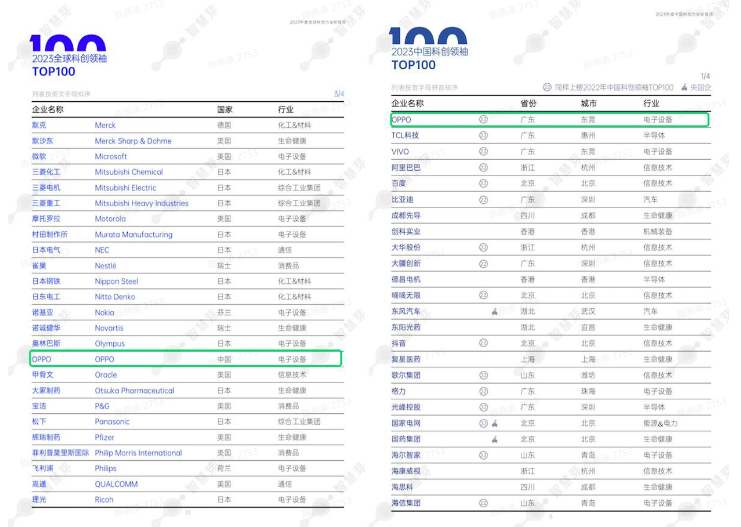Screen dimensions: 741x527
Task: Click the 列表按英文字母排序 note
Action: [61, 94]
